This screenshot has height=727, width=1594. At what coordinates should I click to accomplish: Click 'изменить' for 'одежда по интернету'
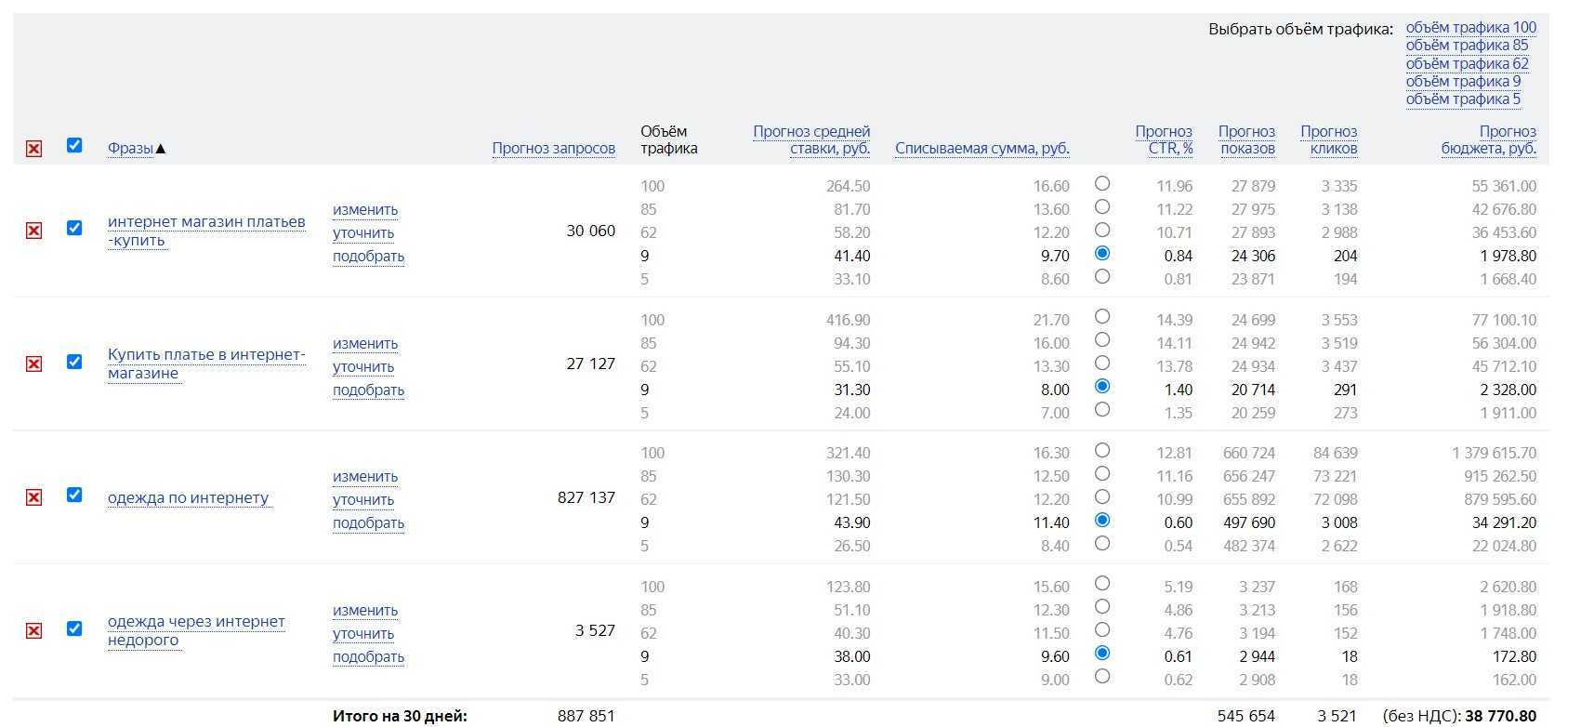pos(365,477)
